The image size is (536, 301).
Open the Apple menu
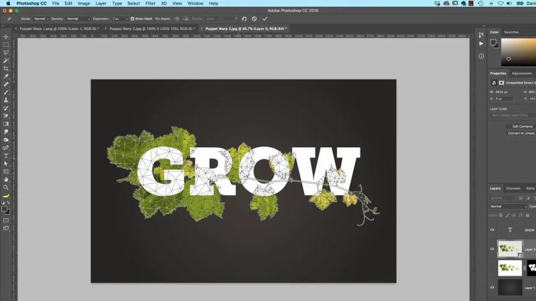tap(8, 3)
